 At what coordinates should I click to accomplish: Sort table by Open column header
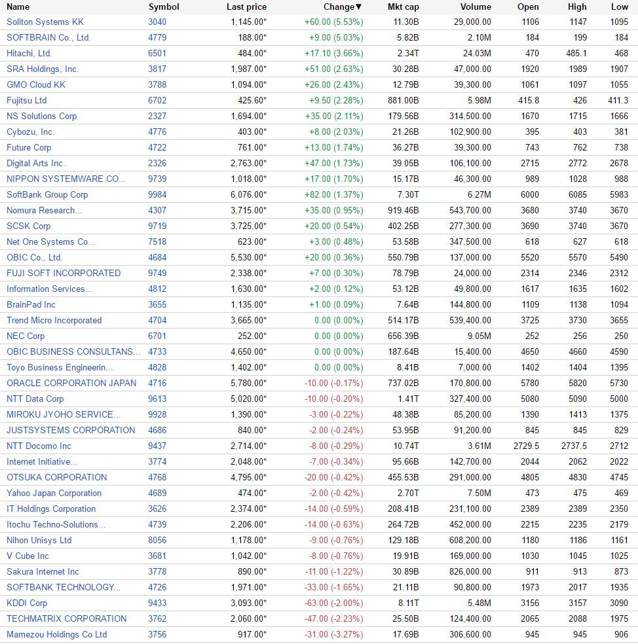click(528, 7)
